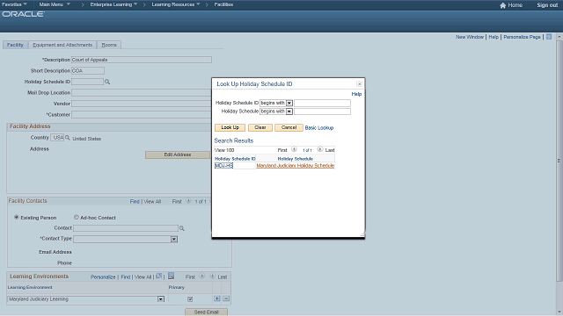Screen dimensions: 563x316
Task: Remove the Learning Environments row with minus
Action: point(226,298)
